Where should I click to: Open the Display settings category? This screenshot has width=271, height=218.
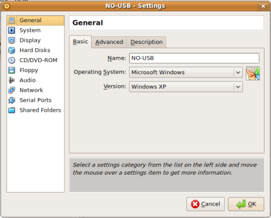point(36,40)
